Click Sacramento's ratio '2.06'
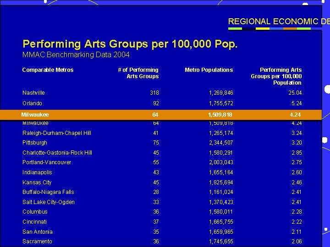 coord(297,242)
